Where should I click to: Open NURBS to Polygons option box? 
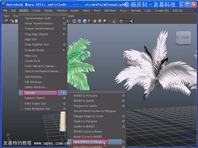pos(123,96)
